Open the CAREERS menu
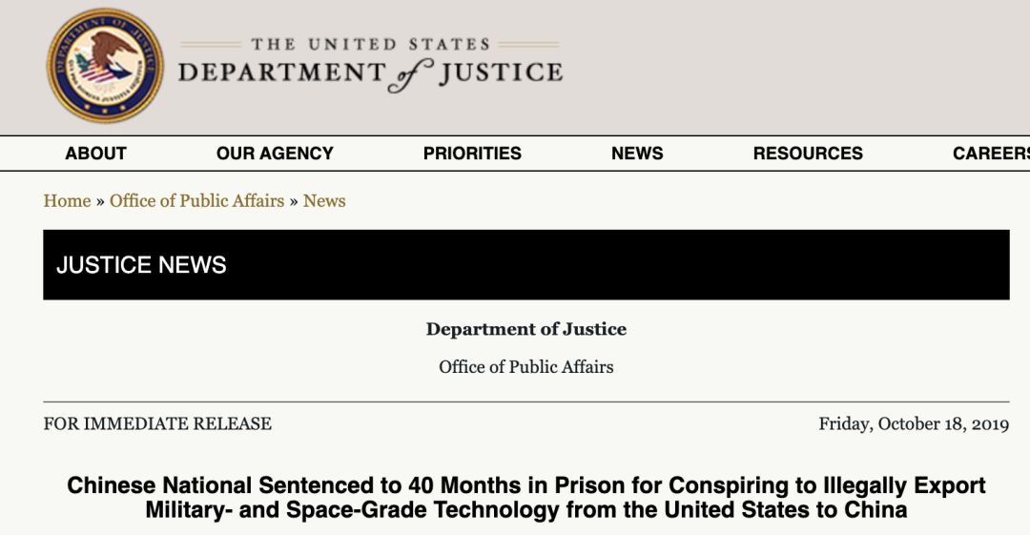Image resolution: width=1030 pixels, height=535 pixels. [991, 154]
